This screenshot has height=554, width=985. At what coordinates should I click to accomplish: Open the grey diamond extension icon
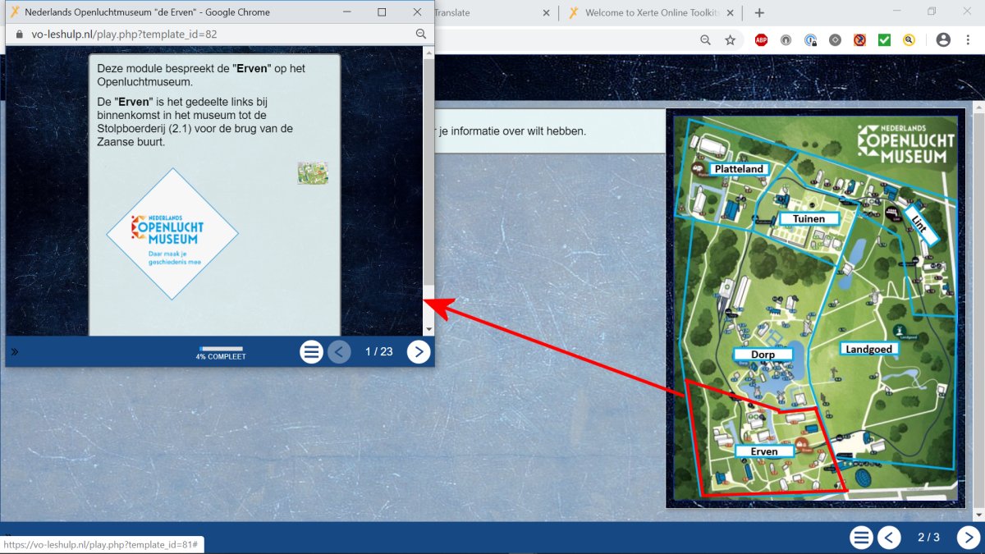point(835,39)
